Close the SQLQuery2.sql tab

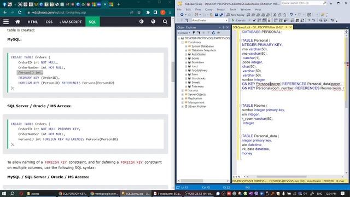290,27
